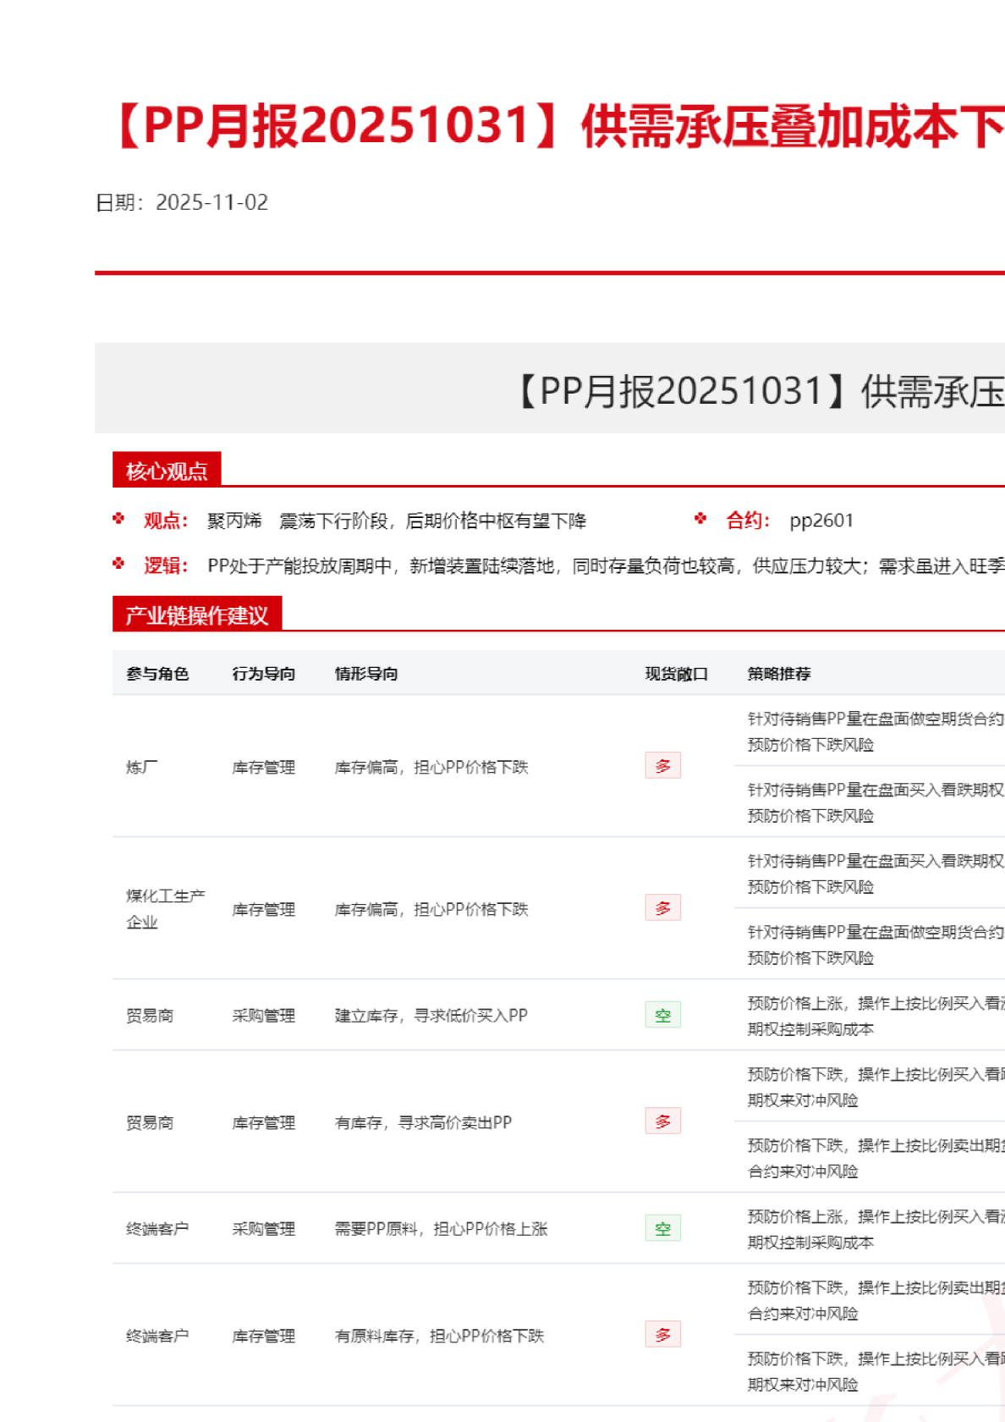This screenshot has width=1005, height=1422.
Task: Click the green 空 badge in the 贸易商 采购管理 row
Action: click(x=662, y=1015)
